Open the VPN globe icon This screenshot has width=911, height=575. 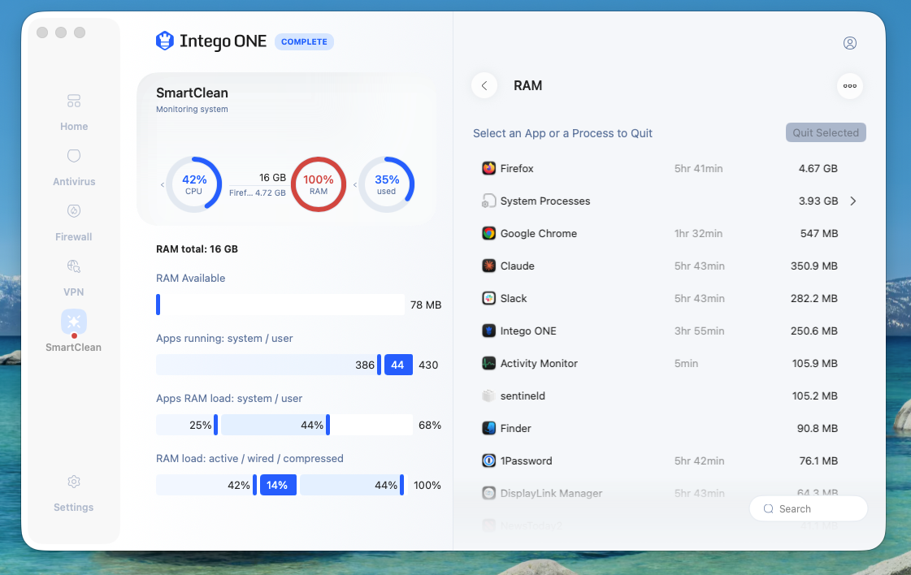74,266
